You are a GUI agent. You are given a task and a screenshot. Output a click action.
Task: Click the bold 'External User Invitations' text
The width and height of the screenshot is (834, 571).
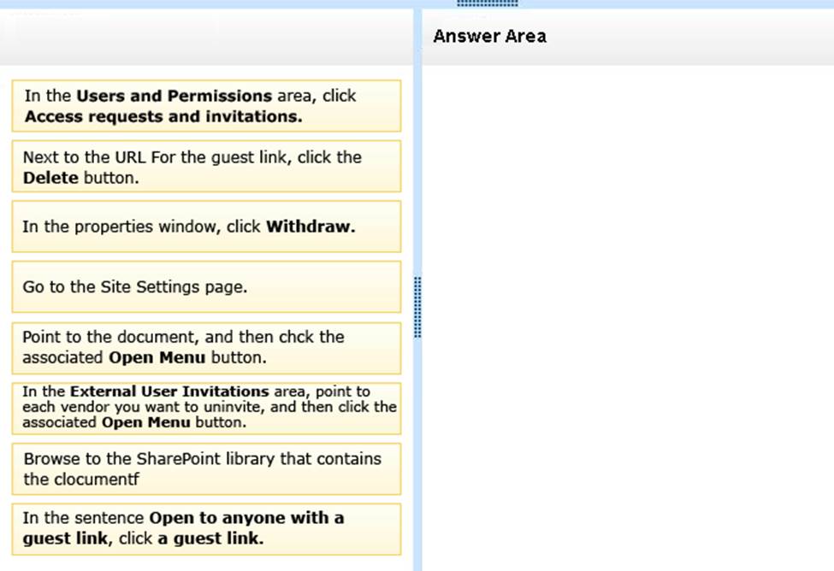click(x=169, y=391)
